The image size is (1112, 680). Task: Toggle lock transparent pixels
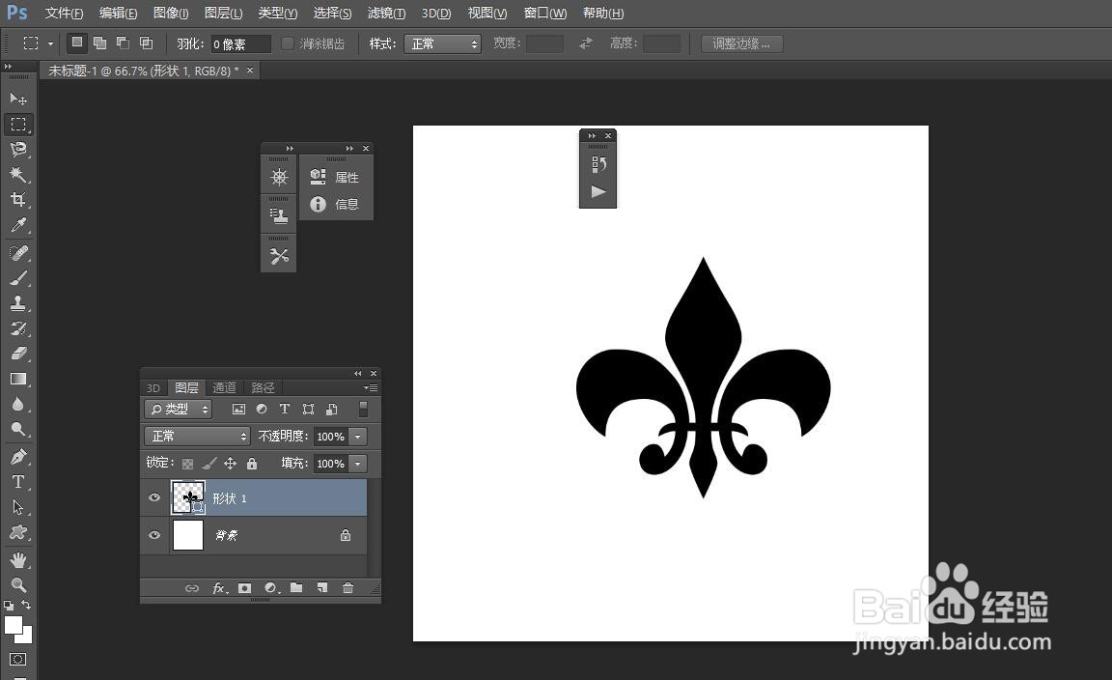coord(187,464)
